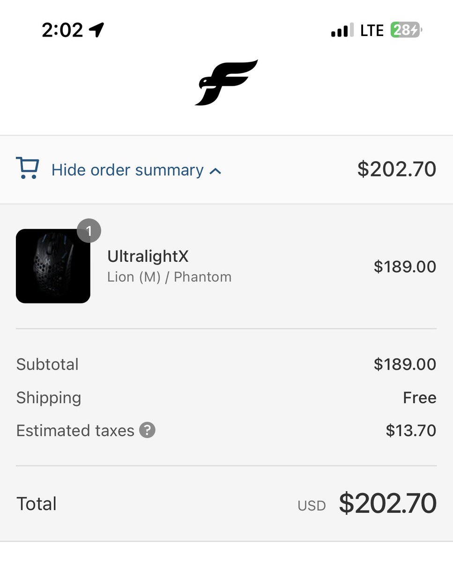This screenshot has height=562, width=453.
Task: Tap the quantity badge showing 1
Action: 89,231
